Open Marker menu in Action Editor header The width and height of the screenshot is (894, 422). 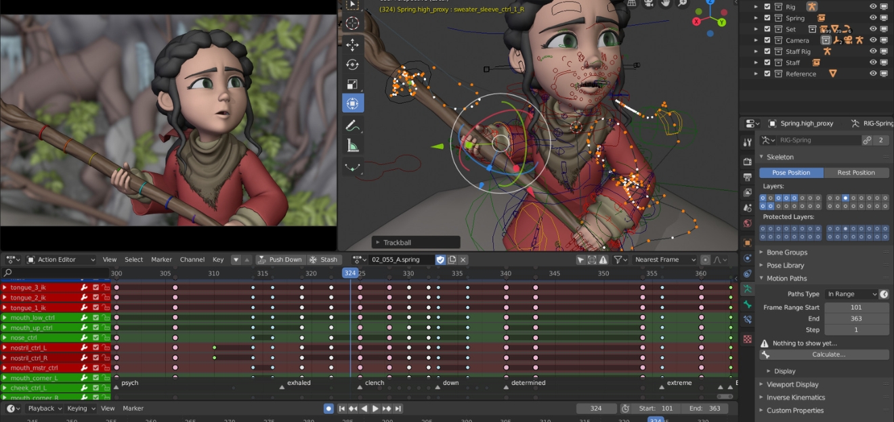click(x=161, y=260)
